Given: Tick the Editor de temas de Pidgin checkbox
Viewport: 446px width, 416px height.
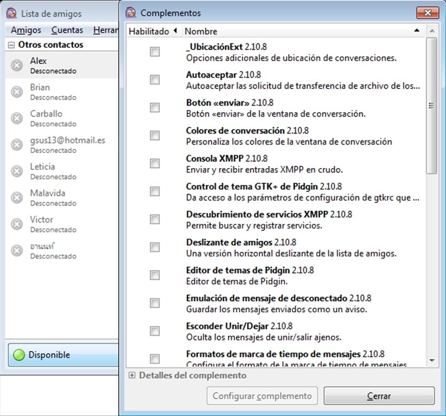Looking at the screenshot, I should [155, 275].
